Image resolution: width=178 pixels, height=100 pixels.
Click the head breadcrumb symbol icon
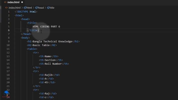(x=36, y=8)
